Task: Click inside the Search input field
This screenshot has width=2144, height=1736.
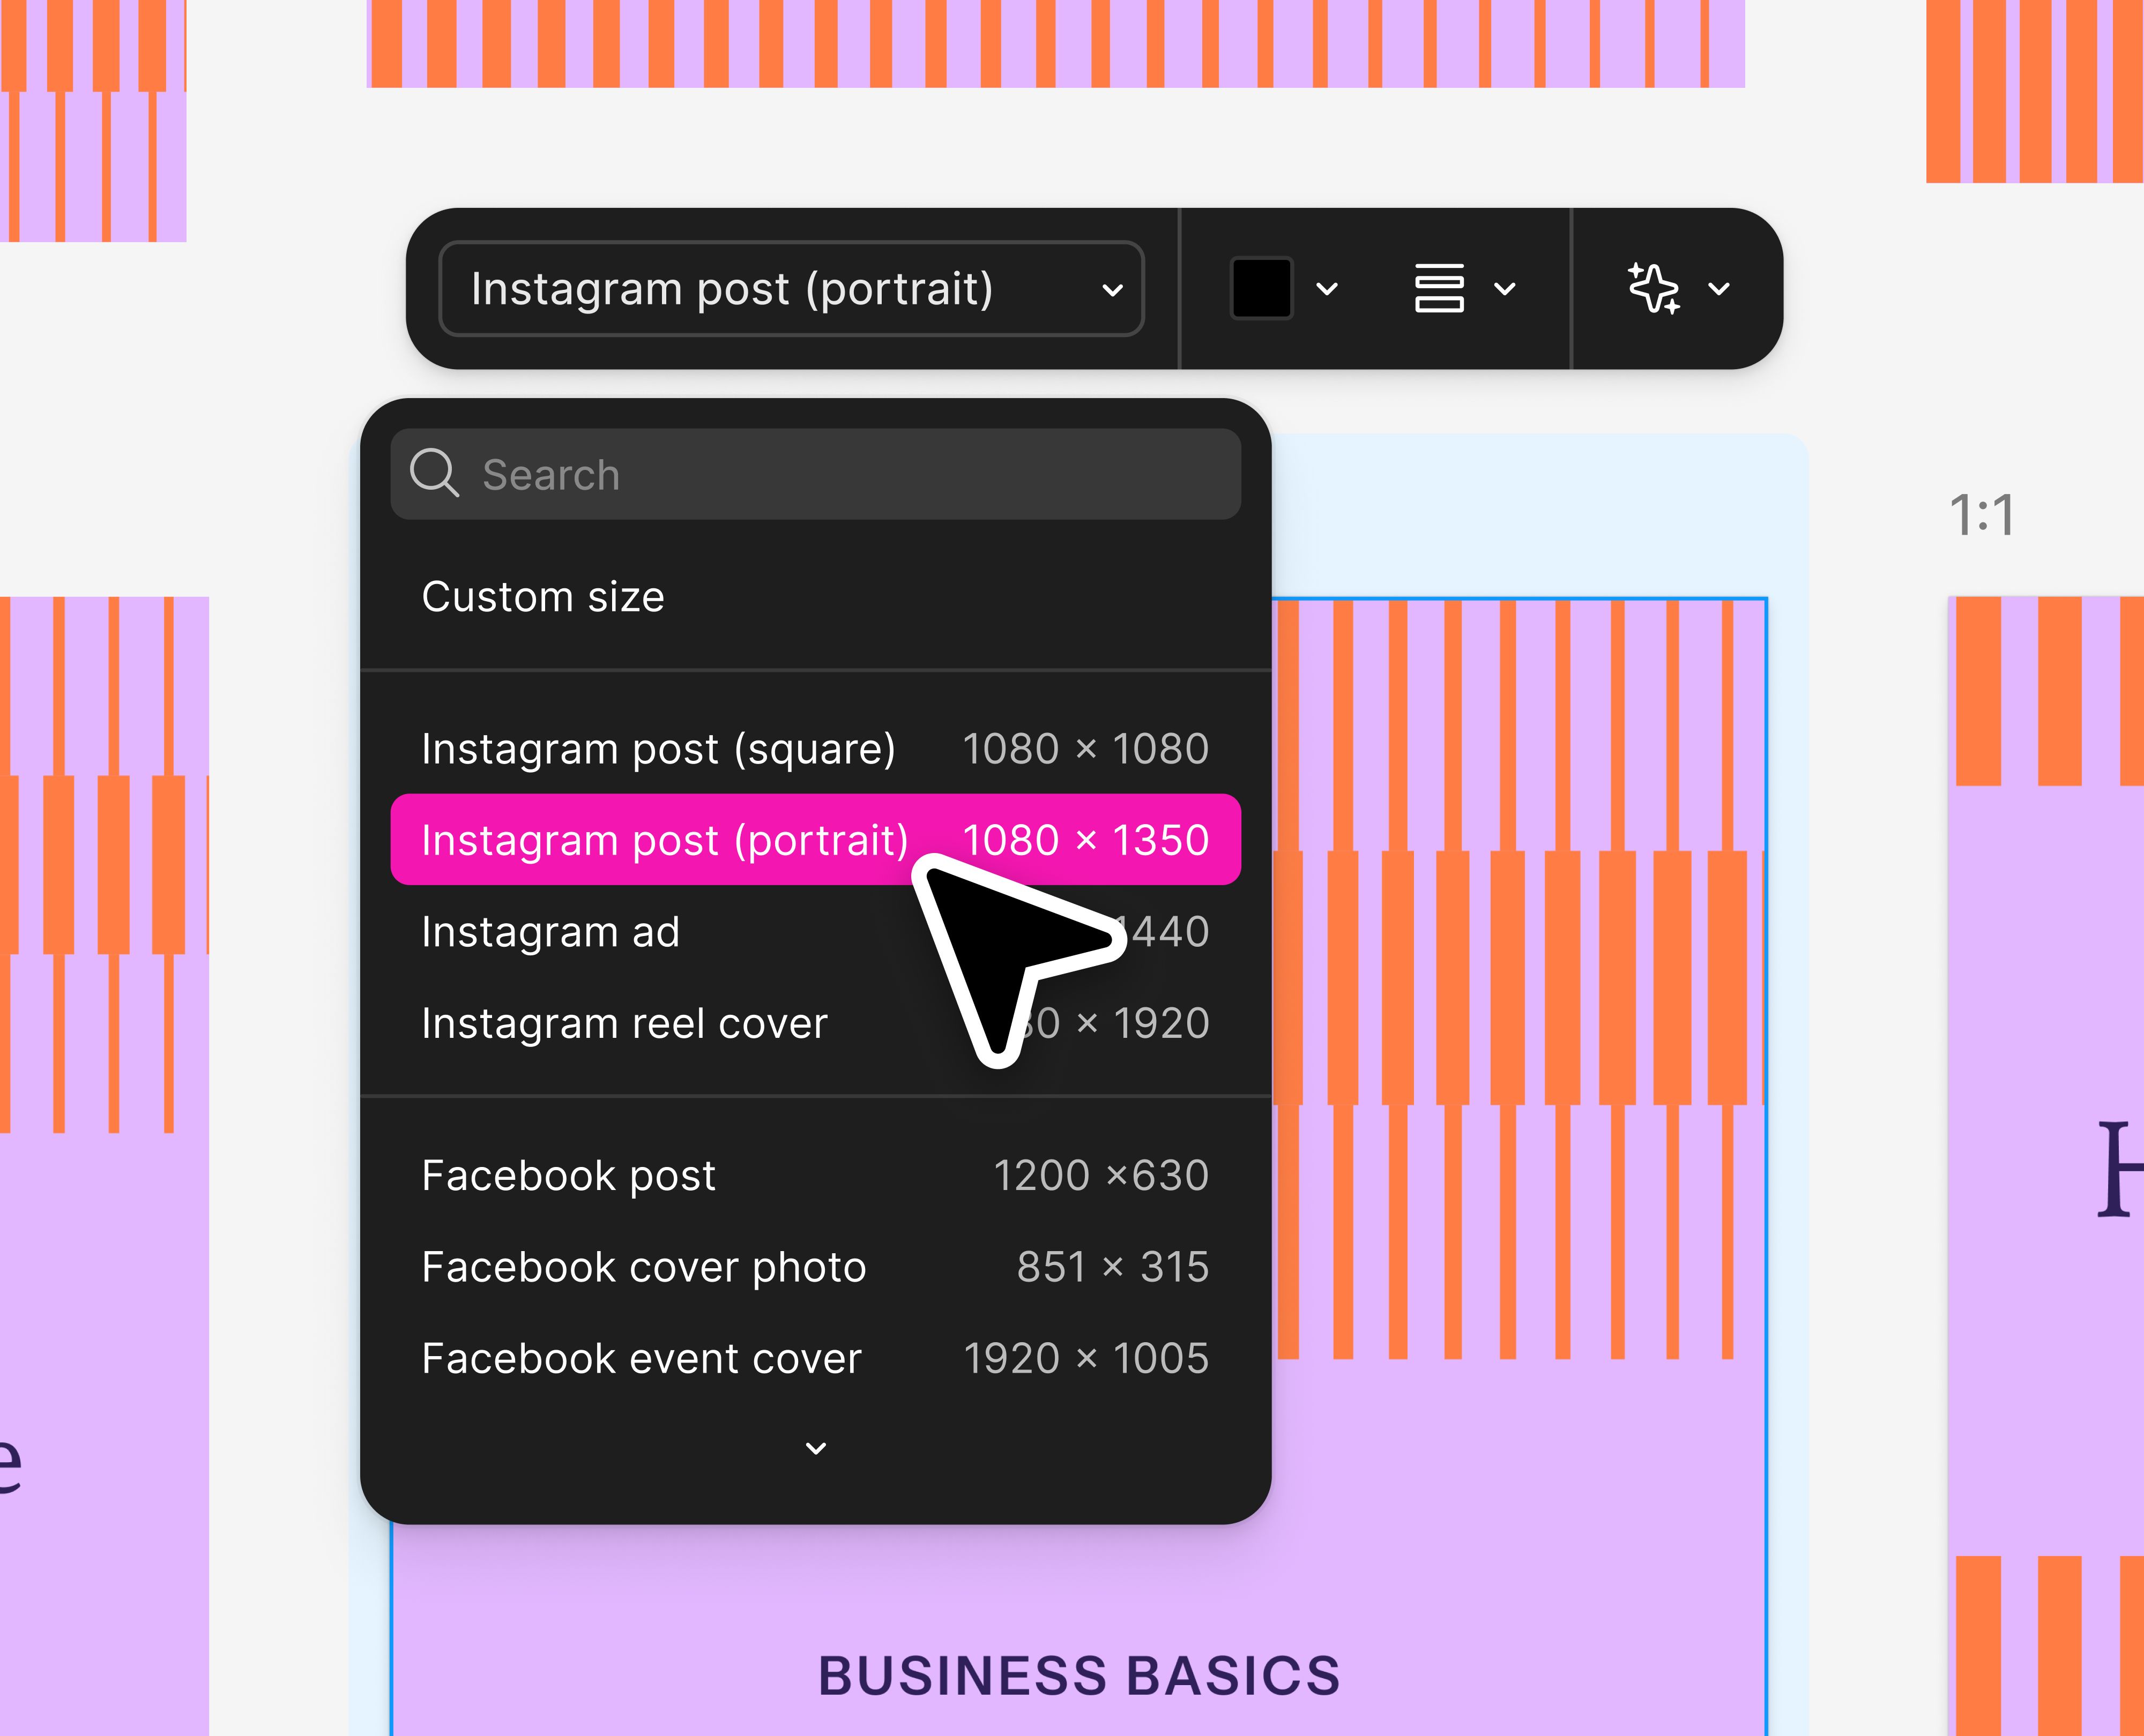Action: [701, 474]
